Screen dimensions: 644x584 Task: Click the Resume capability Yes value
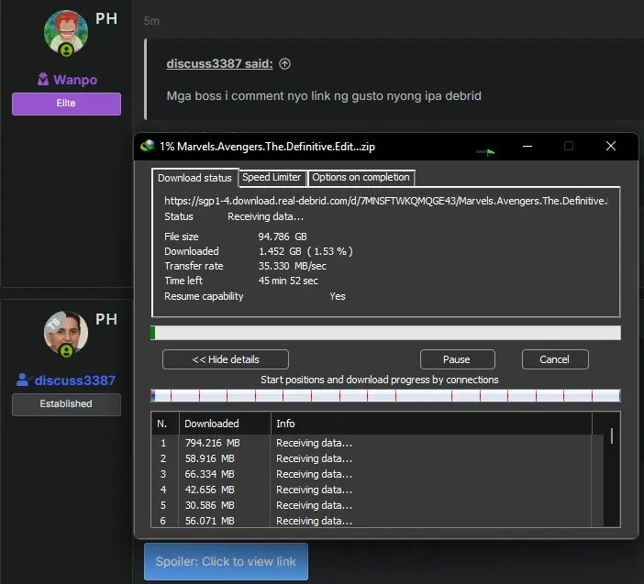click(338, 297)
